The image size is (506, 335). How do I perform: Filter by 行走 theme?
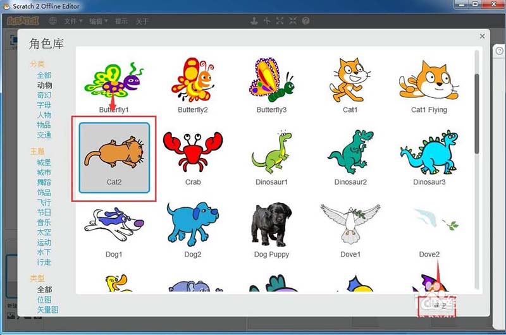[x=44, y=262]
